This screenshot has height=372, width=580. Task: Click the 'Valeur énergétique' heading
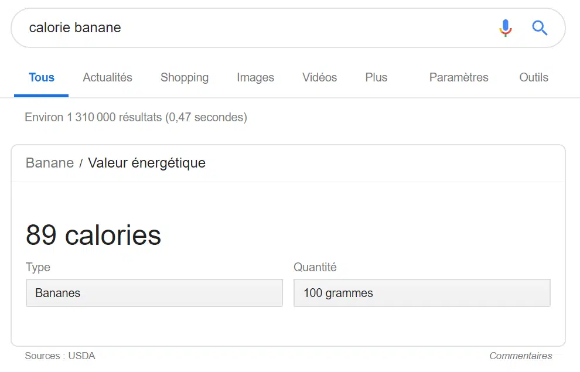click(146, 163)
